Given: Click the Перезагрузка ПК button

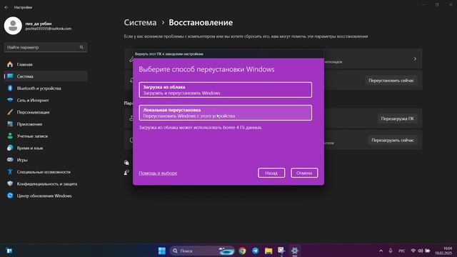Looking at the screenshot, I should point(397,119).
